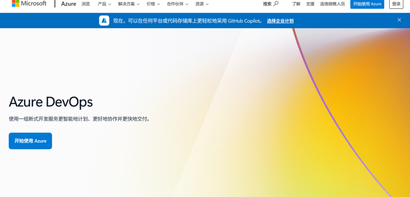Expand the 合作伙伴 dropdown menu
This screenshot has width=410, height=197.
tap(177, 4)
